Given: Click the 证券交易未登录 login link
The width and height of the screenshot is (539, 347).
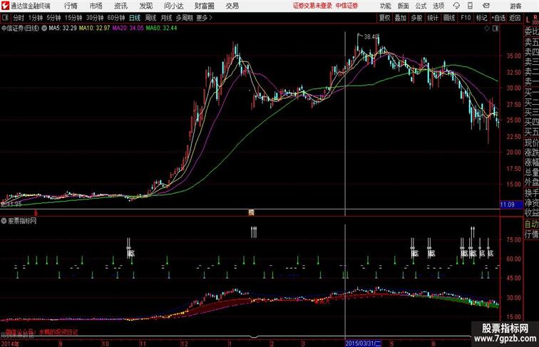Looking at the screenshot, I should 312,6.
